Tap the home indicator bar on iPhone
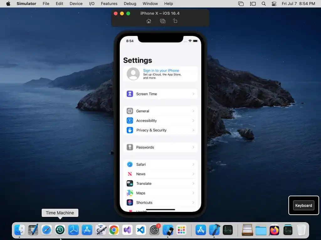Screen dimensions: 321x240 [x=160, y=209]
